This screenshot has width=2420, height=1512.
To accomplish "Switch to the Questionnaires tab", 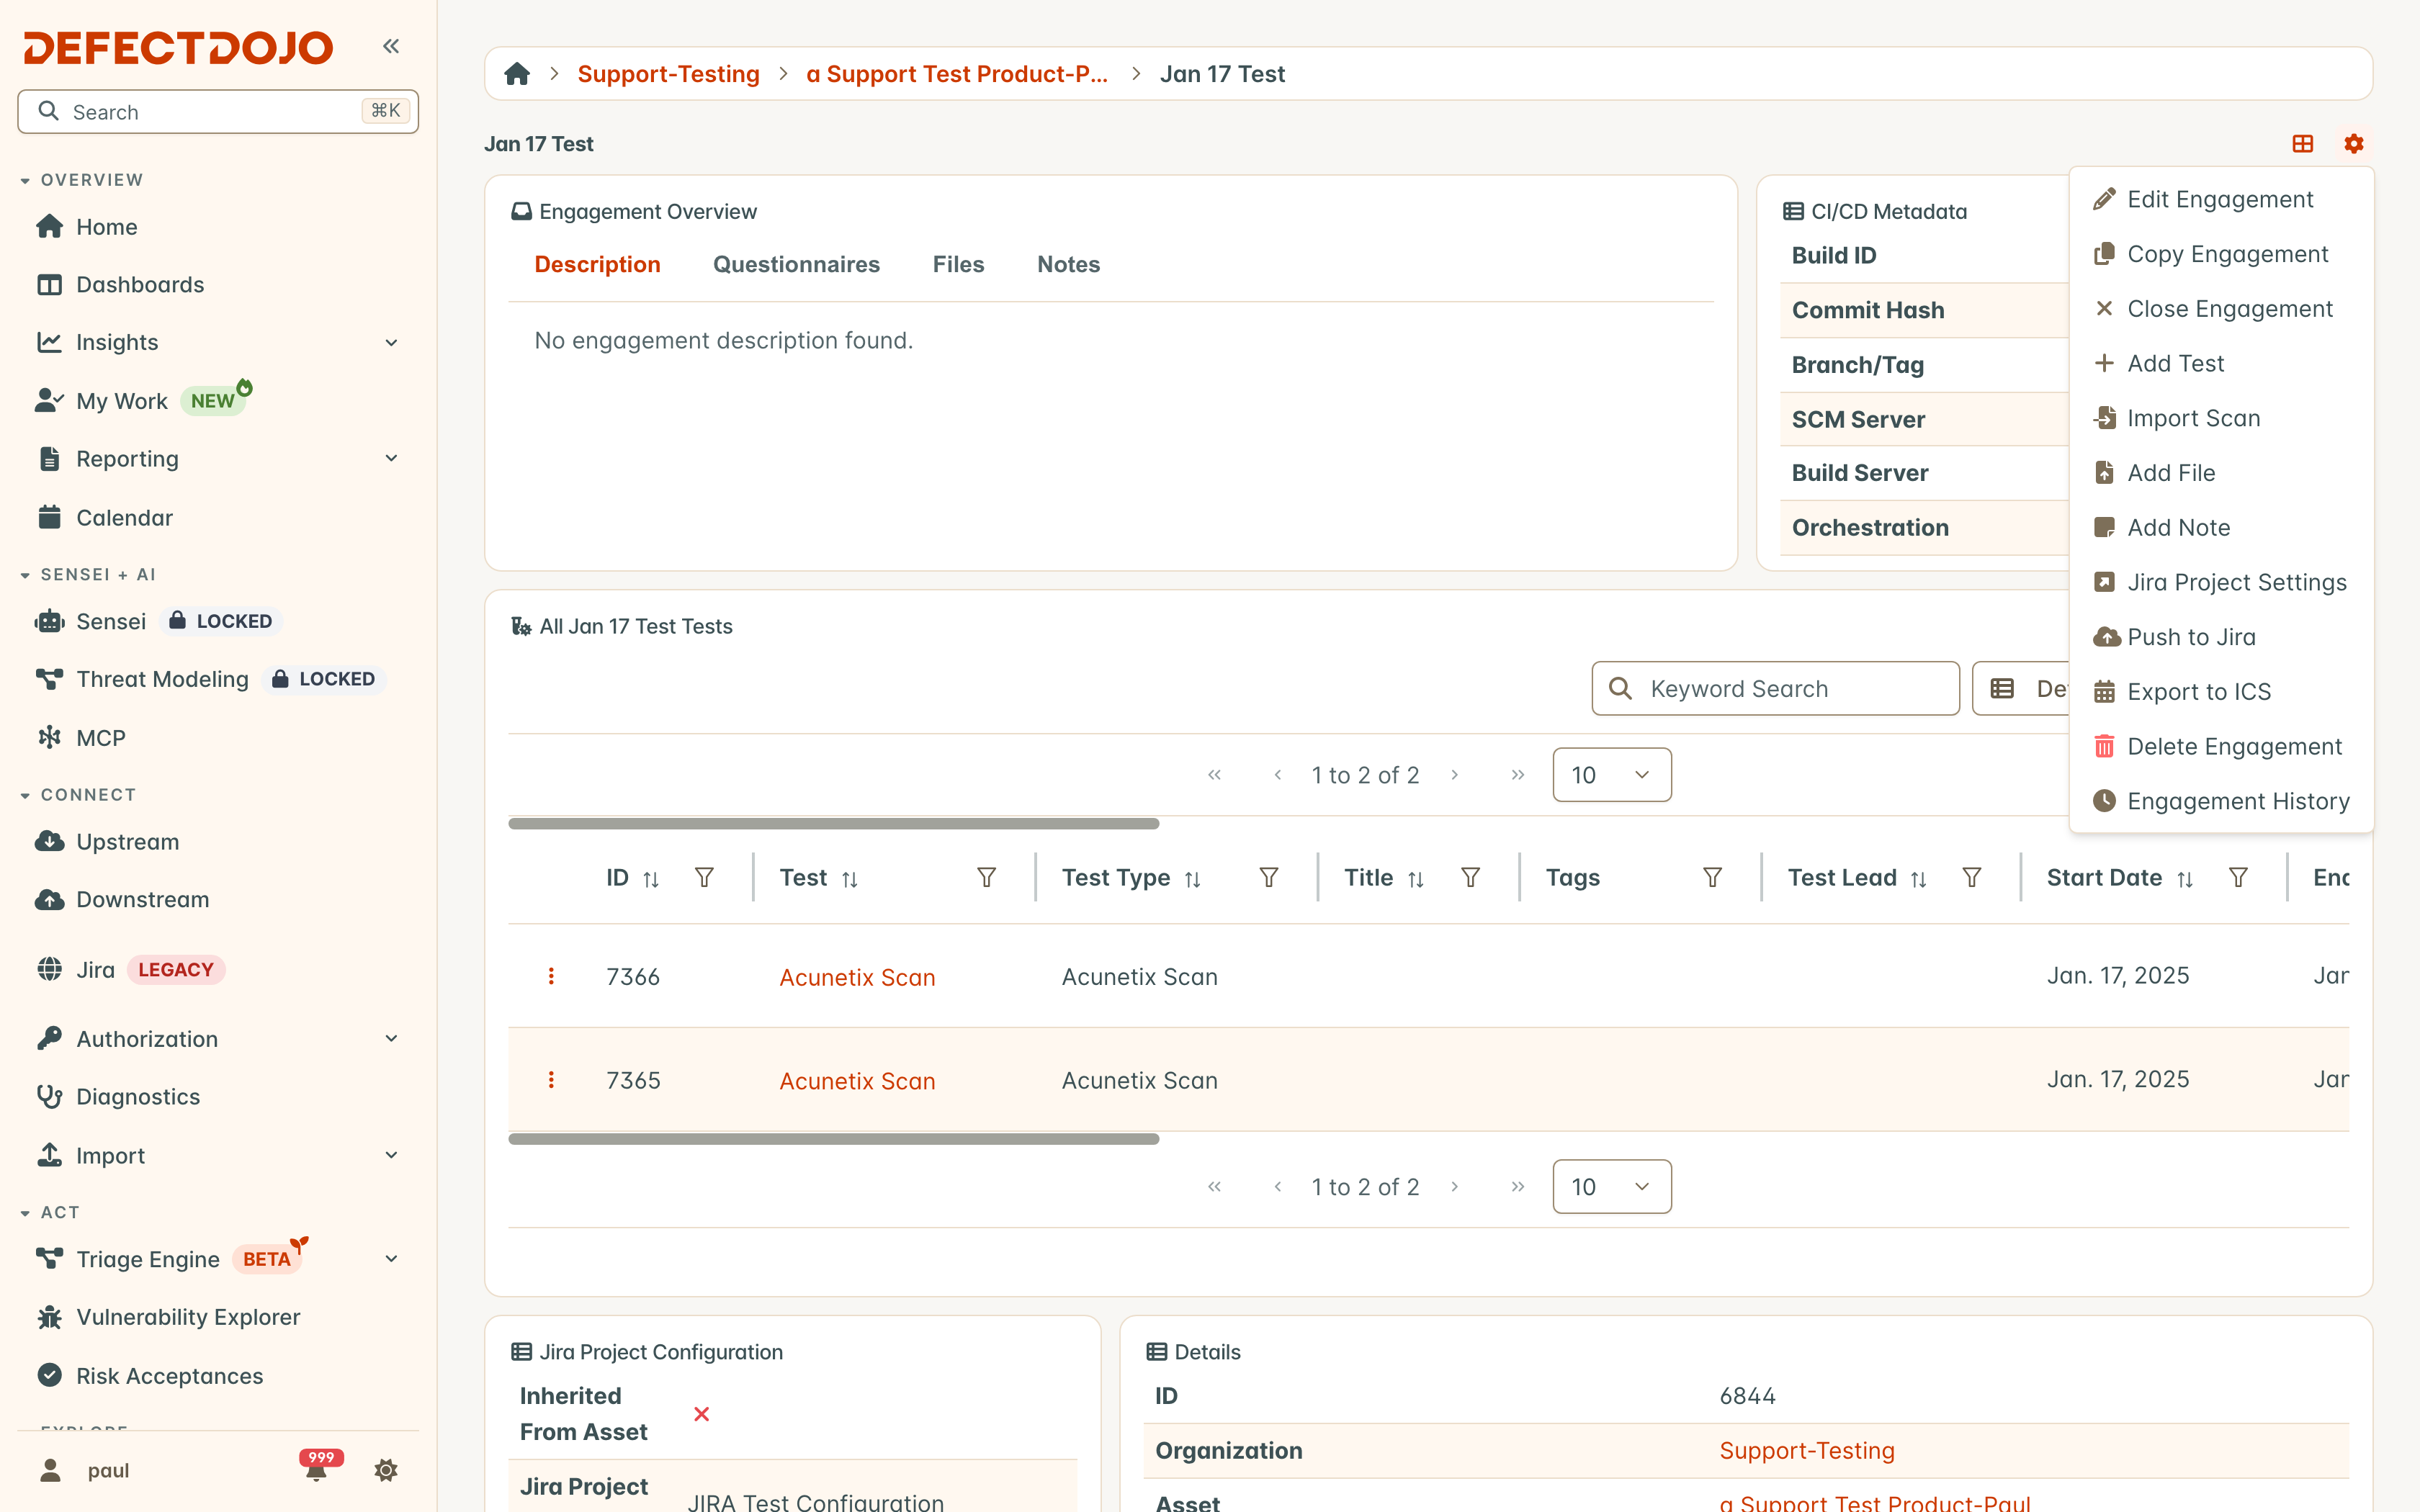I will coord(796,264).
